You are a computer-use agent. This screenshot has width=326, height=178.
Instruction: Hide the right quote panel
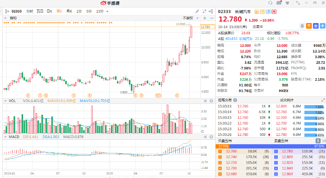click(211, 11)
